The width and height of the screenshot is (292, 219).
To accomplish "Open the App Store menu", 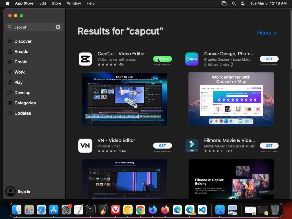I will click(24, 3).
